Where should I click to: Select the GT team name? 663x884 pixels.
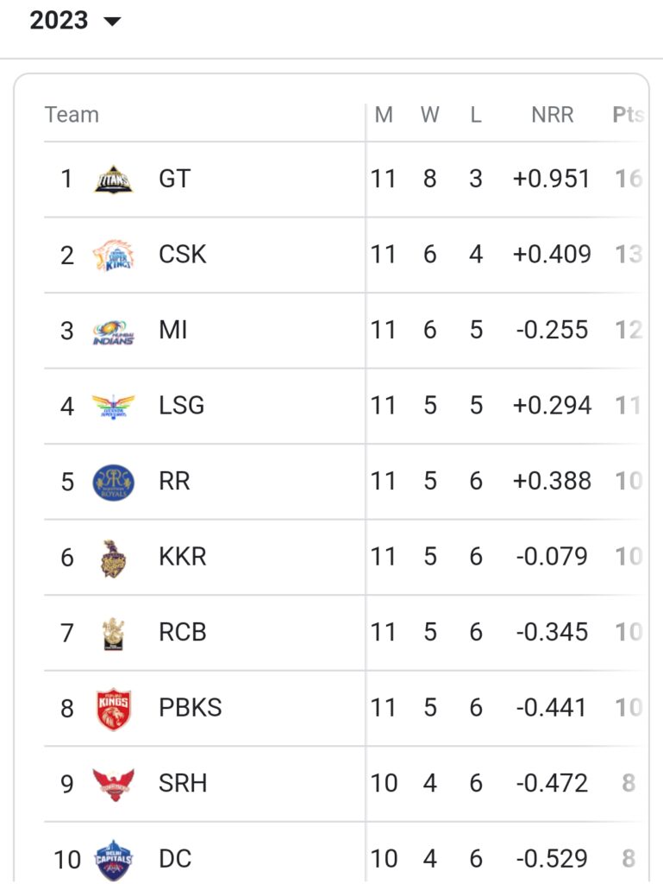[174, 179]
